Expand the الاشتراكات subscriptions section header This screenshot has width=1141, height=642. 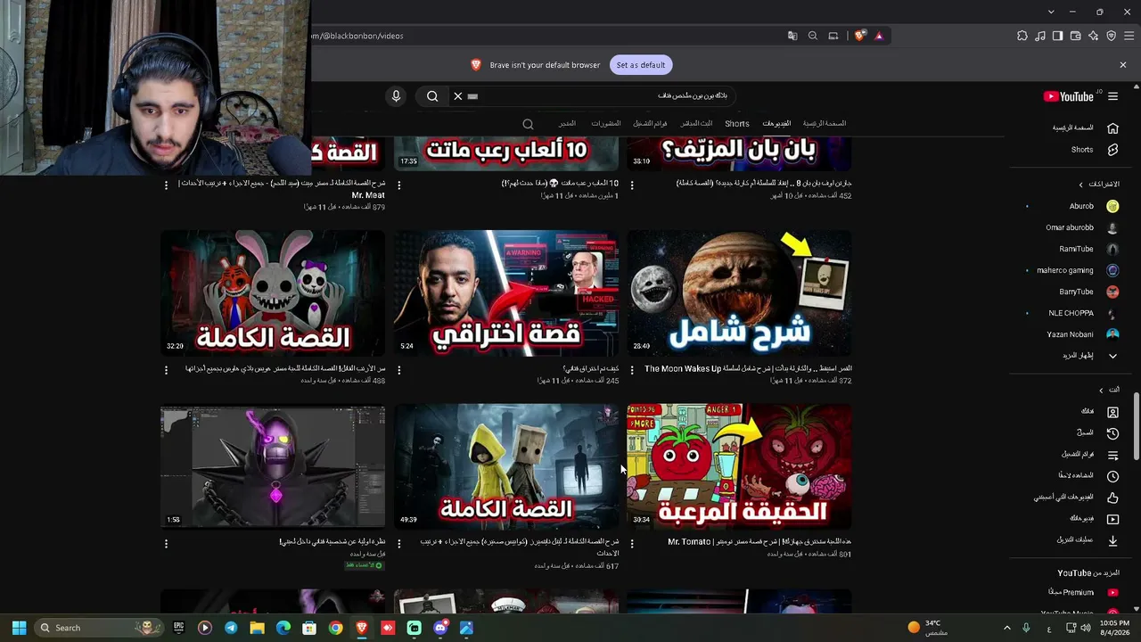point(1099,185)
